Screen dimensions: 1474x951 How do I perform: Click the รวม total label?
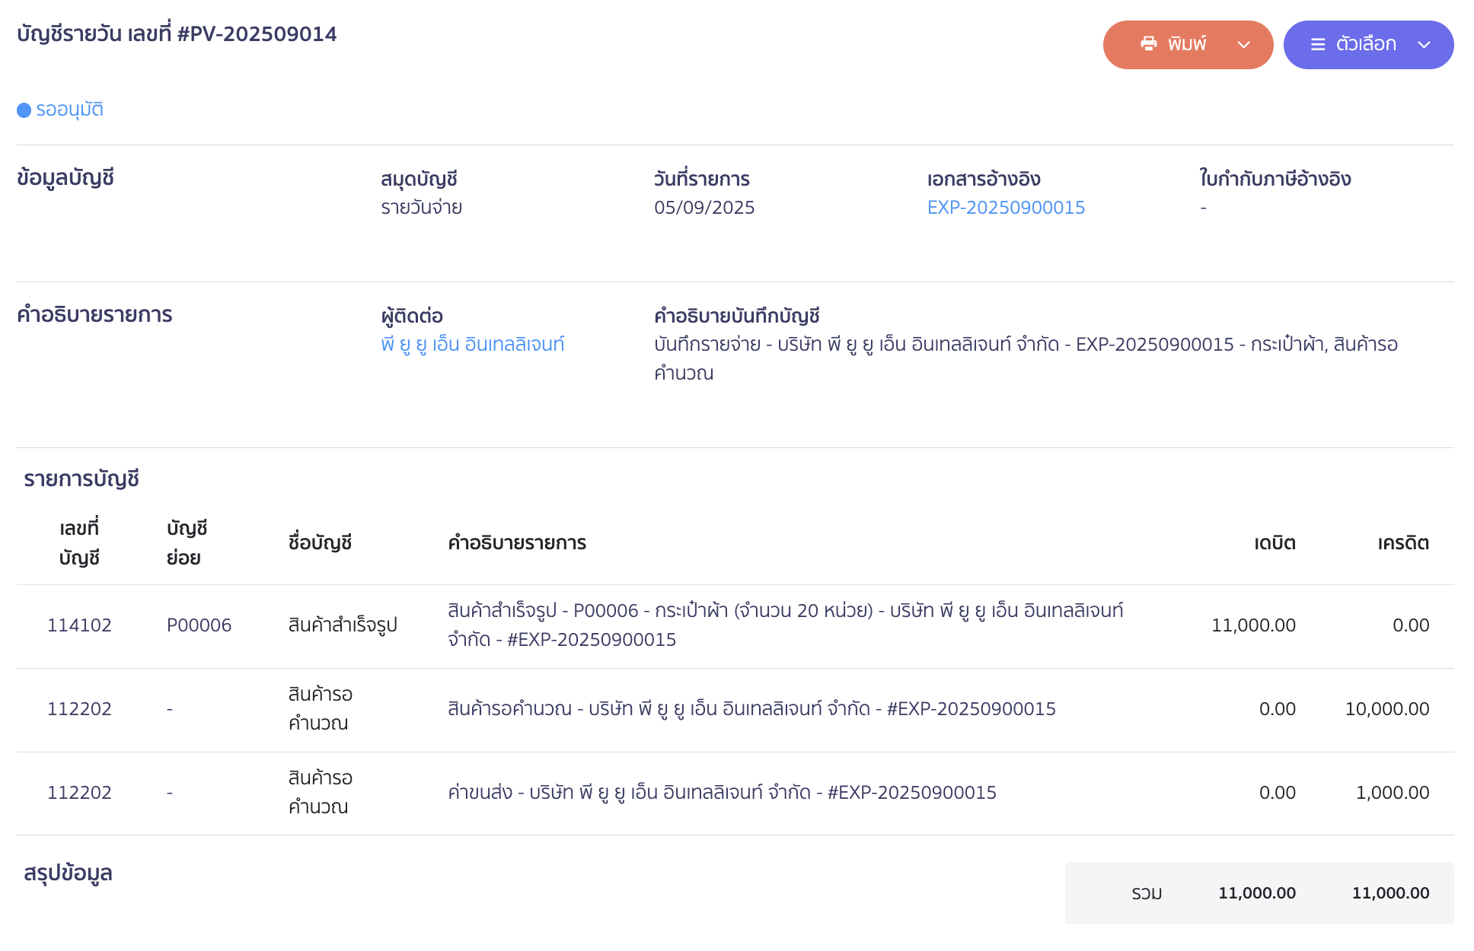point(1147,893)
